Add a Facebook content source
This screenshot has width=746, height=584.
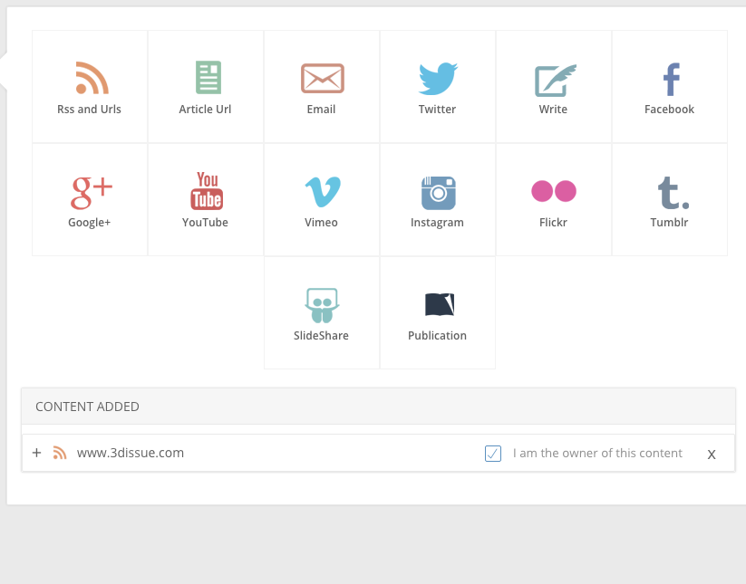[670, 87]
